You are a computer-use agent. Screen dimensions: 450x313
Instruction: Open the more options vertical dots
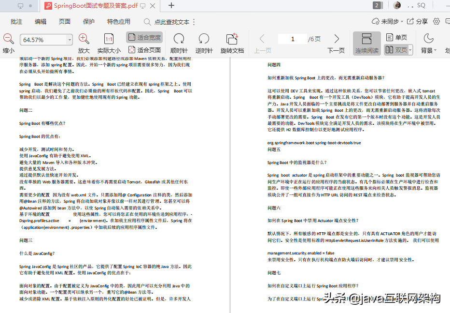194,22
